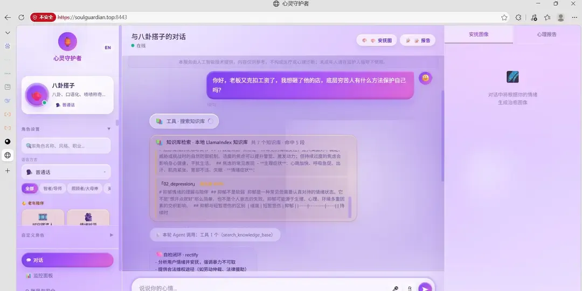Click the 八卦搭子 character avatar

37,95
